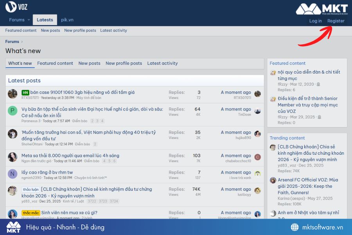The width and height of the screenshot is (352, 235).
Task: Switch to the Latest activity tab
Action: pos(162,63)
